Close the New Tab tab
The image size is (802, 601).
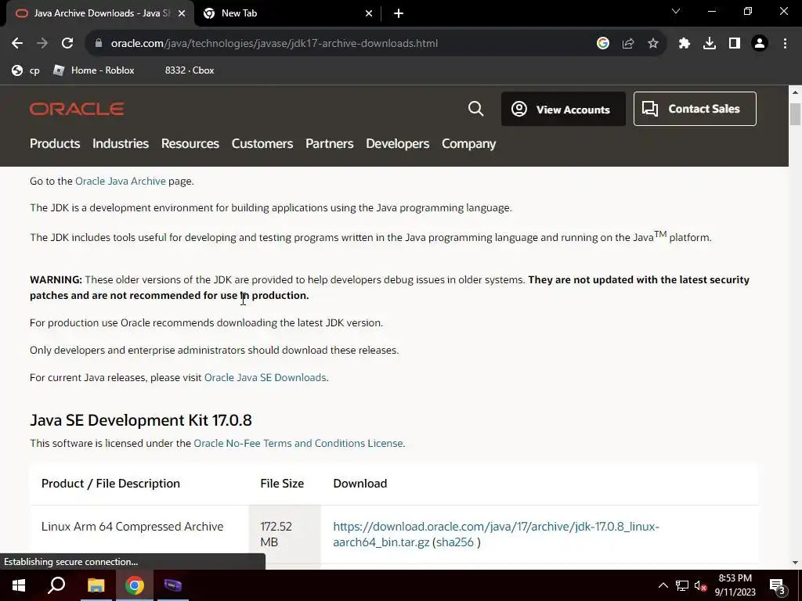(x=369, y=13)
